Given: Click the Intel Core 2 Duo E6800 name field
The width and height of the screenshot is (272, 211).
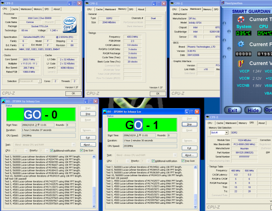Looking at the screenshot, I should click(40, 18).
